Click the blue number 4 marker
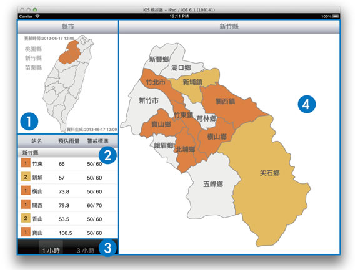358x270 pixels. tap(306, 104)
